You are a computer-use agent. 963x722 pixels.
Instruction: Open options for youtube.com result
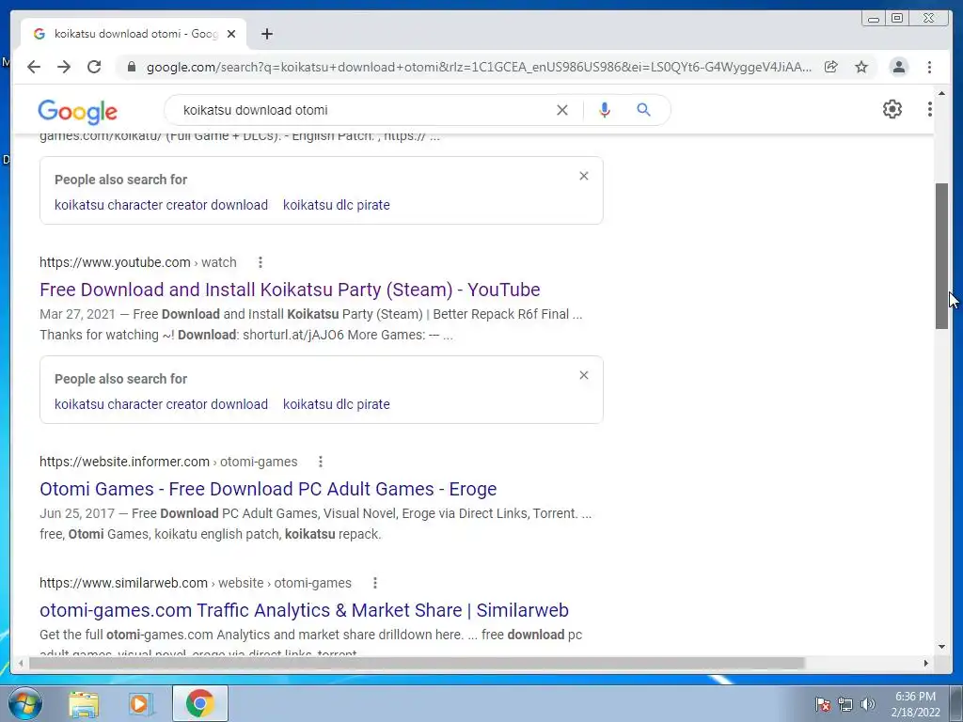click(260, 262)
